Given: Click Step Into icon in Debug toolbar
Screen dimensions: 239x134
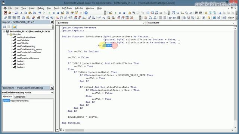Looking at the screenshot, I should [134, 13].
